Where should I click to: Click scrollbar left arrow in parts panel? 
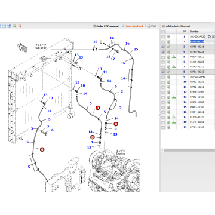click(x=162, y=150)
